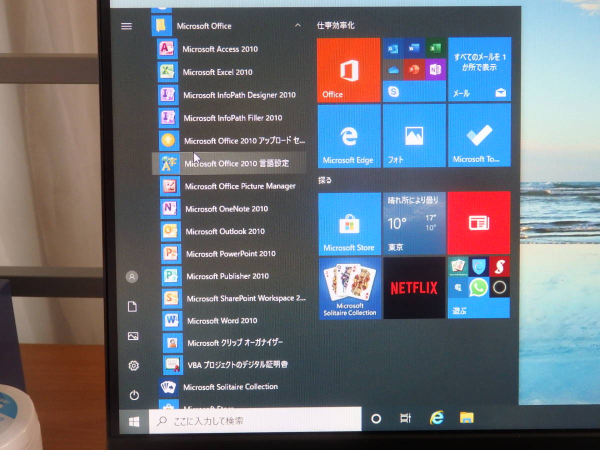Click the Start button
This screenshot has width=600, height=450.
point(134,421)
